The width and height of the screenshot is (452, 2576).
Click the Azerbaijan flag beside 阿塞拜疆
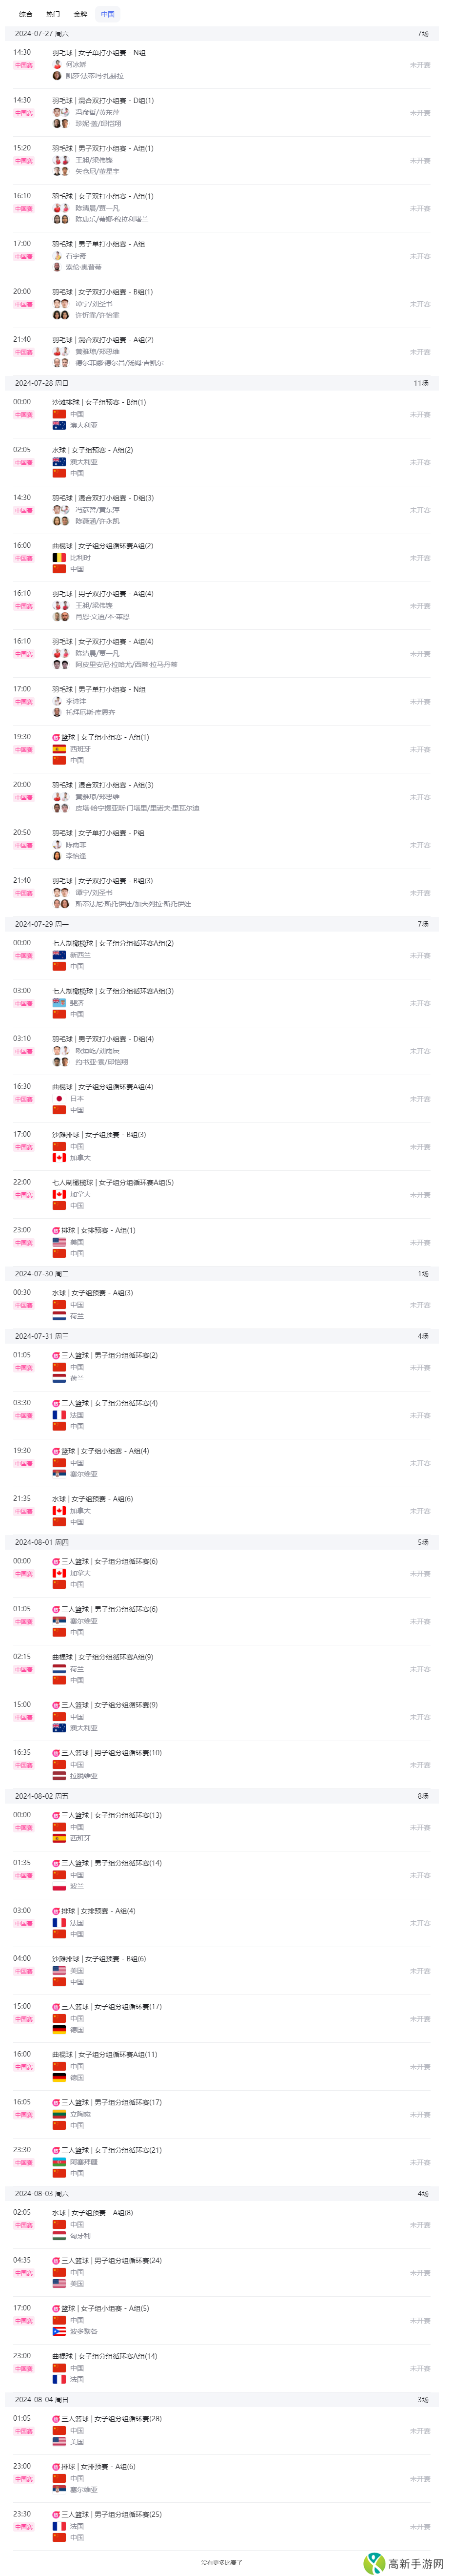tap(59, 2162)
